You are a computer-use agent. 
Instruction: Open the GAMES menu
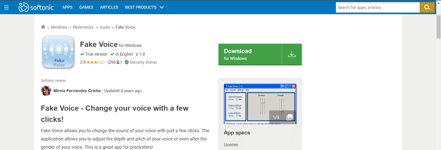[86, 7]
